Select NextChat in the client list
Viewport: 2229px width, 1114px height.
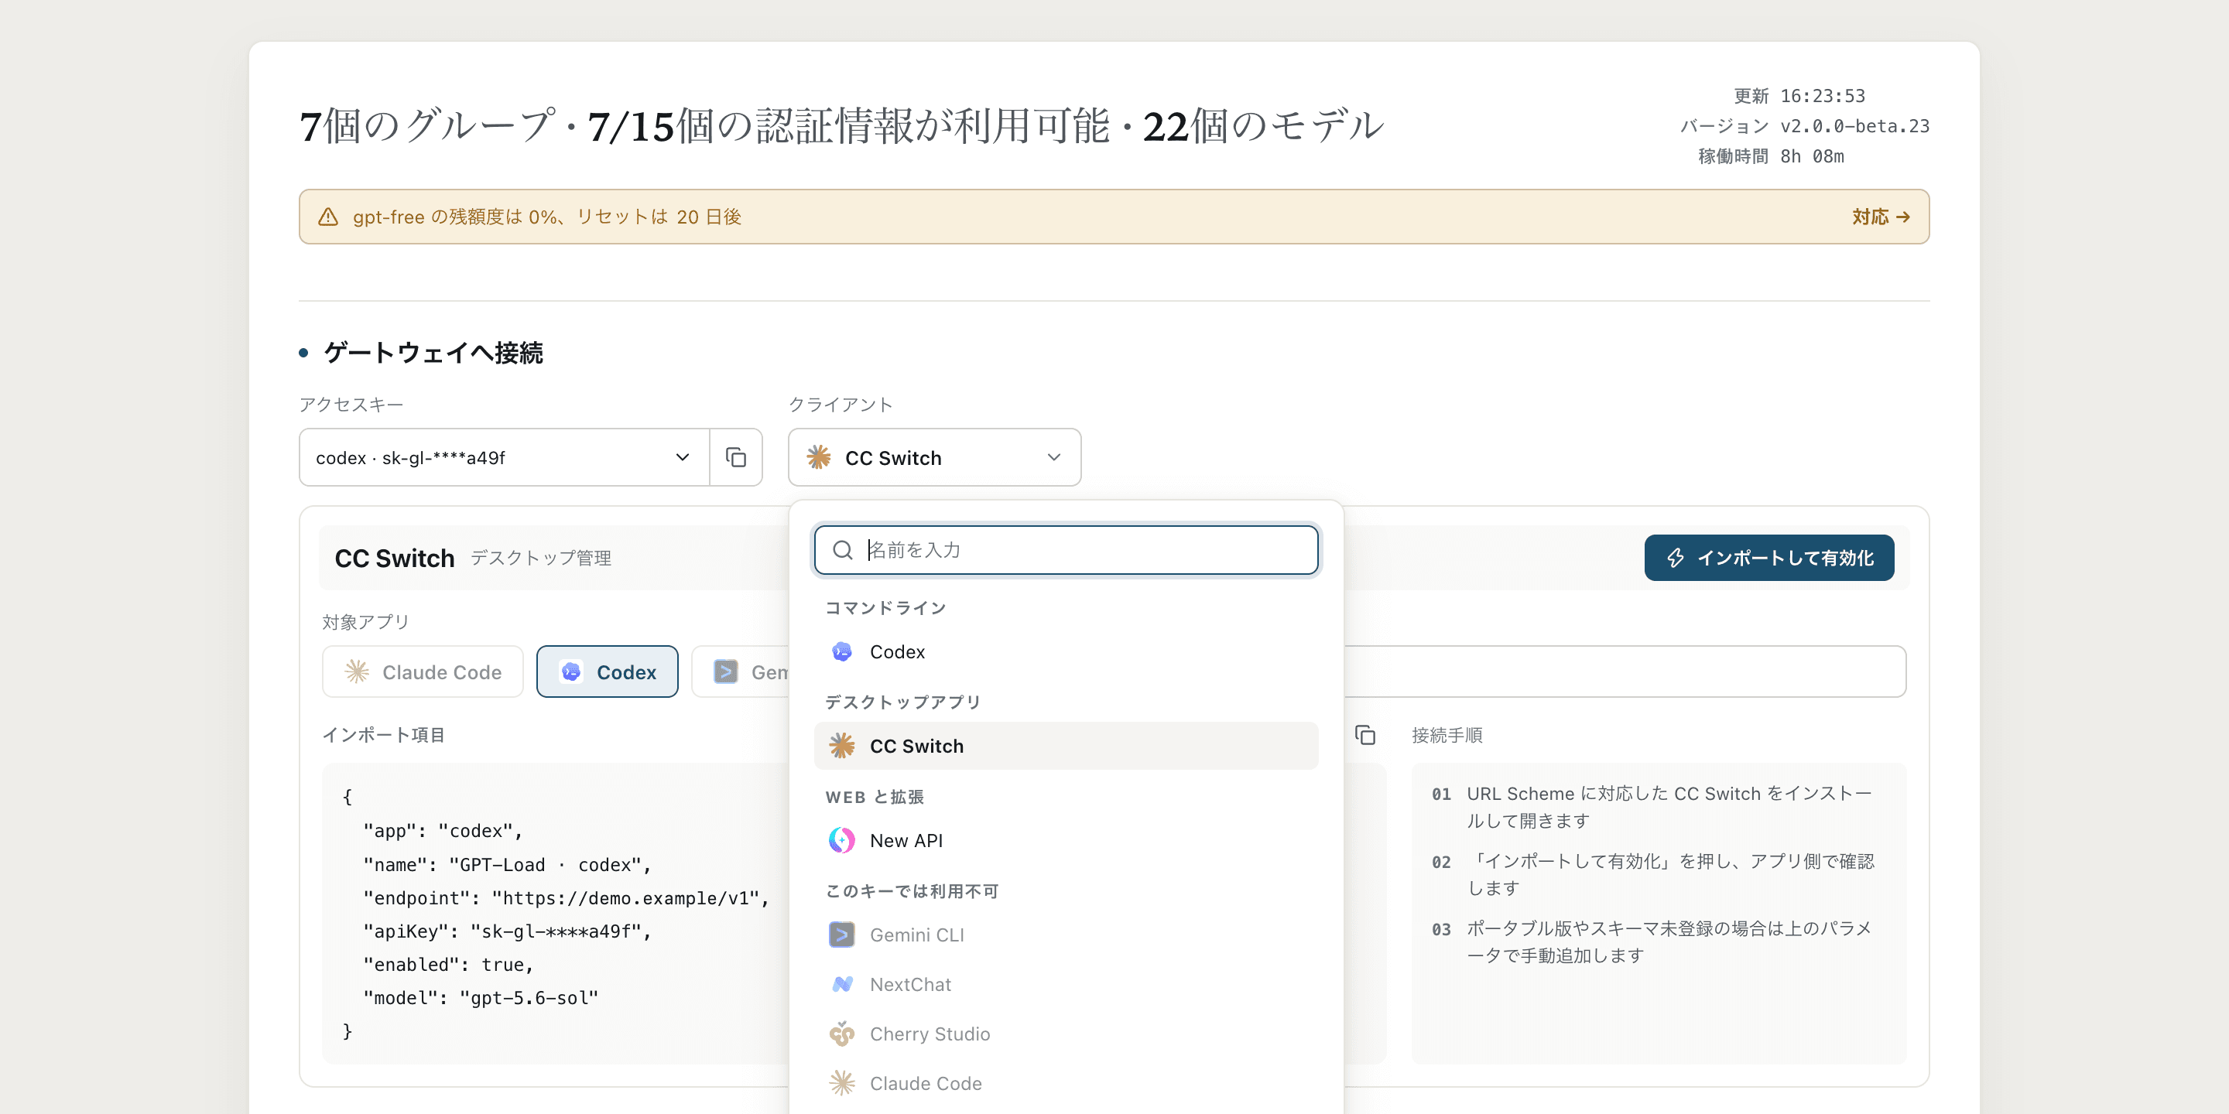pyautogui.click(x=1066, y=984)
